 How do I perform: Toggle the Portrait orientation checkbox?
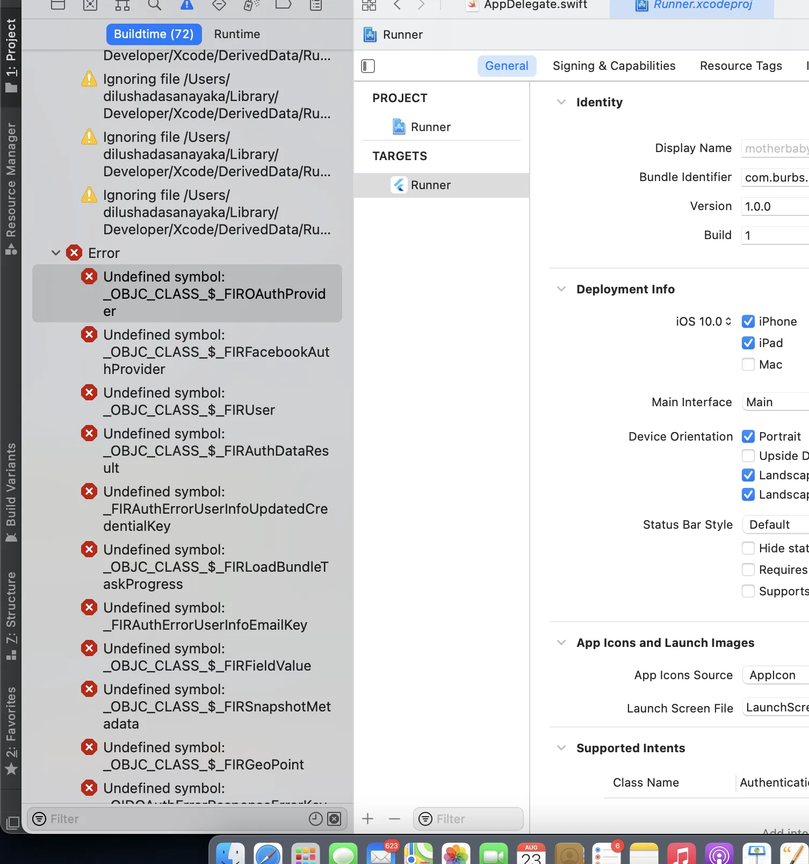(748, 436)
